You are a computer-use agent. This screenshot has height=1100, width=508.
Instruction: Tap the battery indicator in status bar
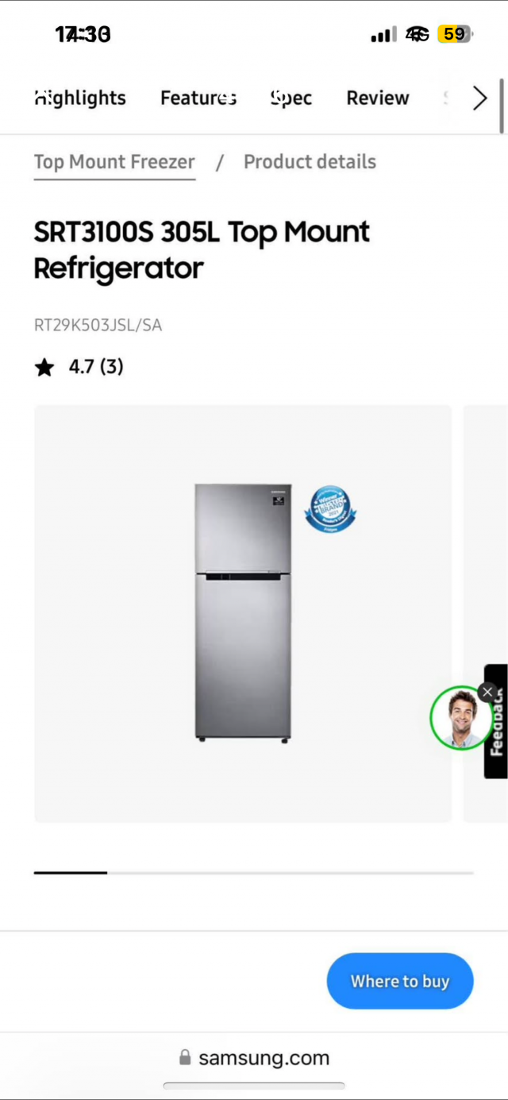[x=455, y=34]
